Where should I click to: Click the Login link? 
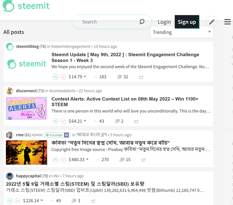click(x=164, y=22)
